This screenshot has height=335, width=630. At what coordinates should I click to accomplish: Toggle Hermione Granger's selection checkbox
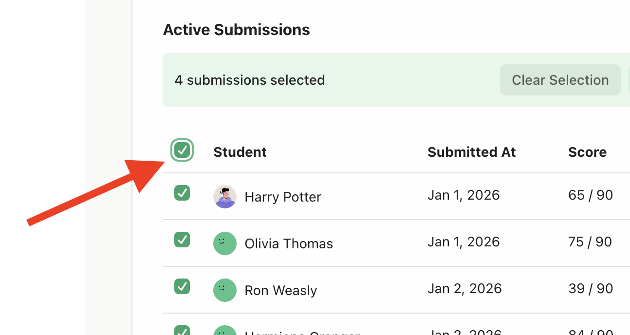pyautogui.click(x=182, y=331)
